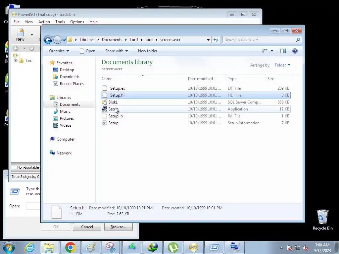339x254 pixels.
Task: Show hidden system tray icons
Action: (281, 248)
